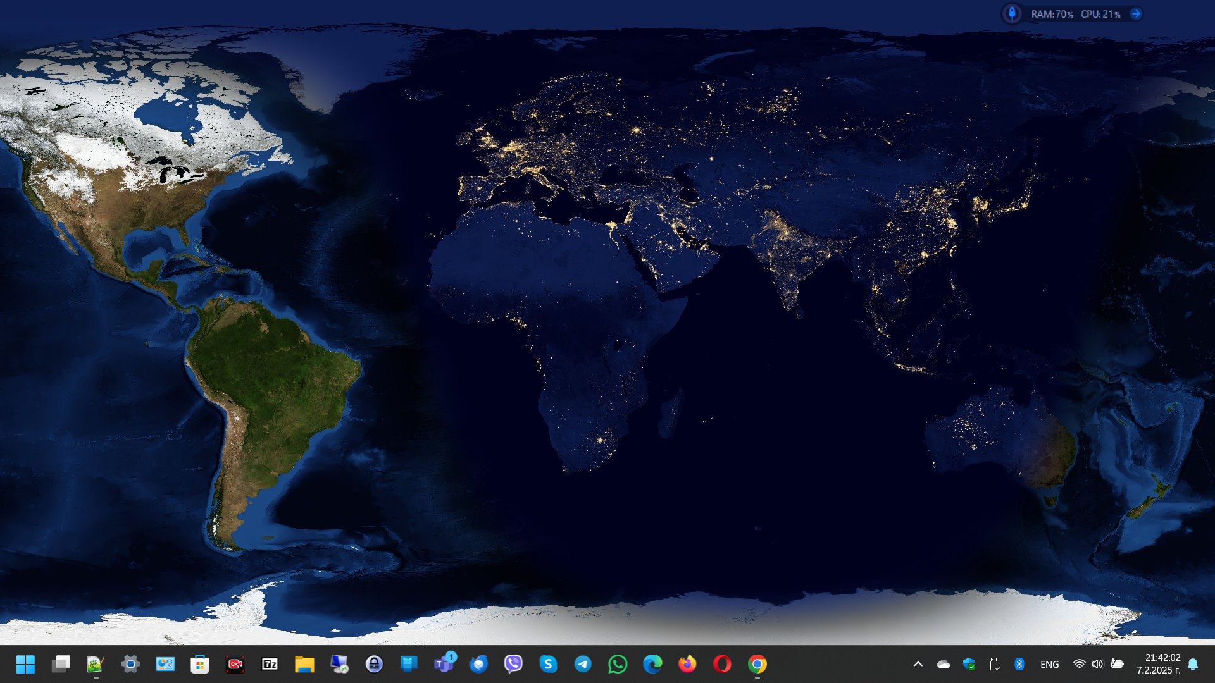Open the Notepad++ taskbar app
Image resolution: width=1215 pixels, height=683 pixels.
pyautogui.click(x=96, y=664)
